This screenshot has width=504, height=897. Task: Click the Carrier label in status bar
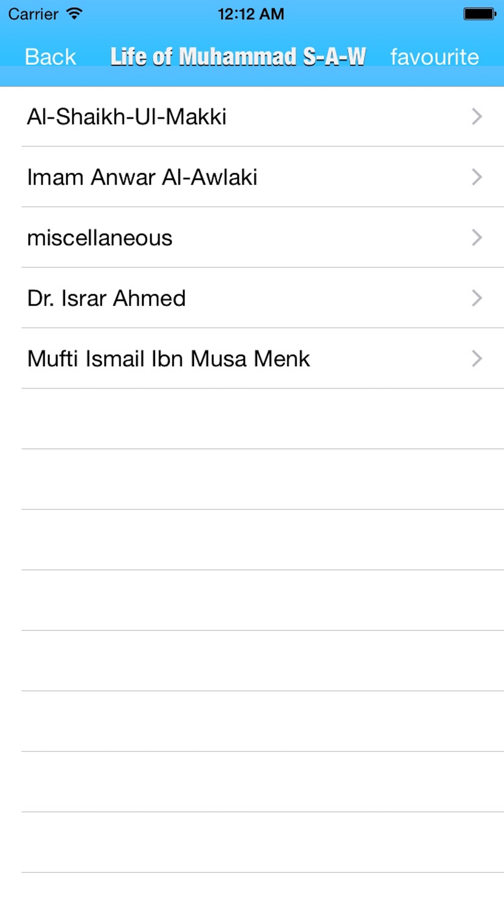click(33, 14)
